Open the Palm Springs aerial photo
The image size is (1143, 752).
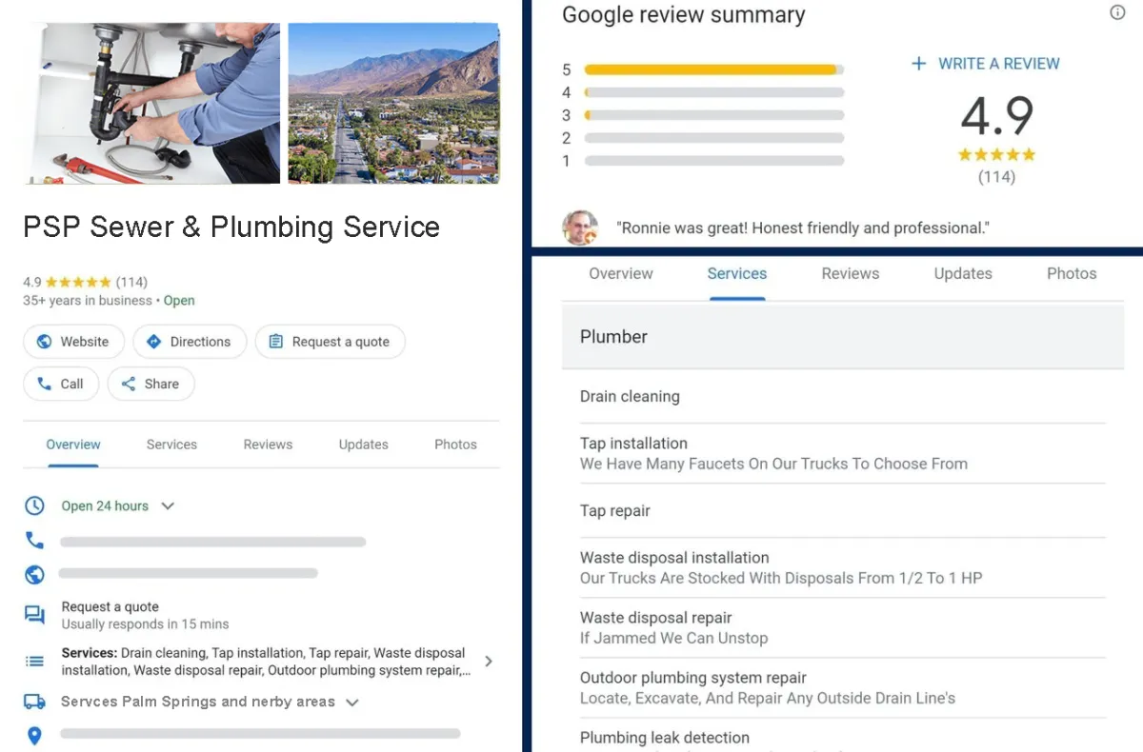click(394, 104)
